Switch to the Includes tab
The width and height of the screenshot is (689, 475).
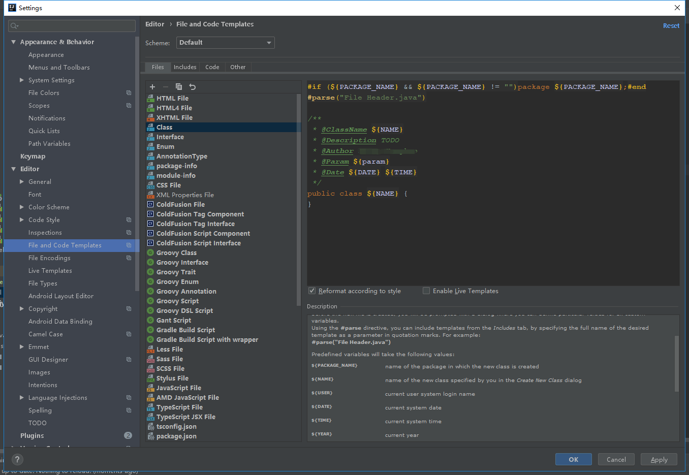(x=185, y=67)
